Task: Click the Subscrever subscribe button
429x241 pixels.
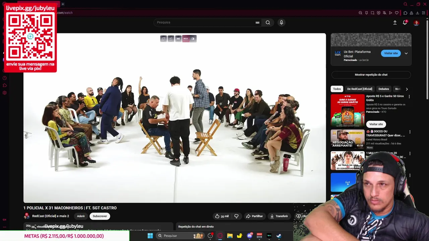Action: click(x=100, y=216)
